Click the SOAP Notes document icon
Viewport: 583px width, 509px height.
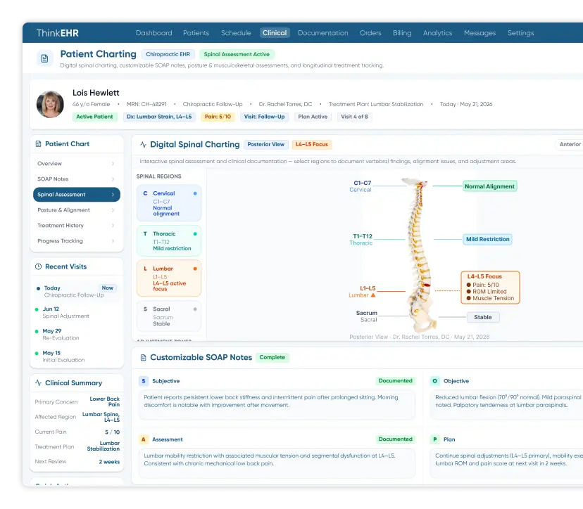144,358
